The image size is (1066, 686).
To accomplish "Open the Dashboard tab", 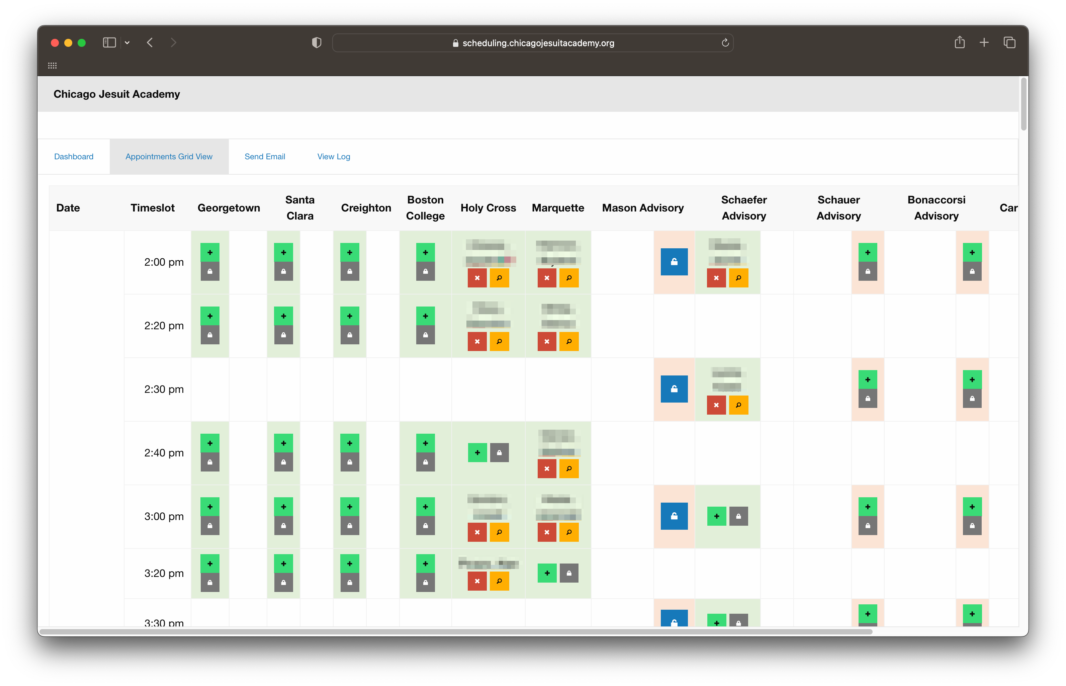I will click(x=74, y=157).
